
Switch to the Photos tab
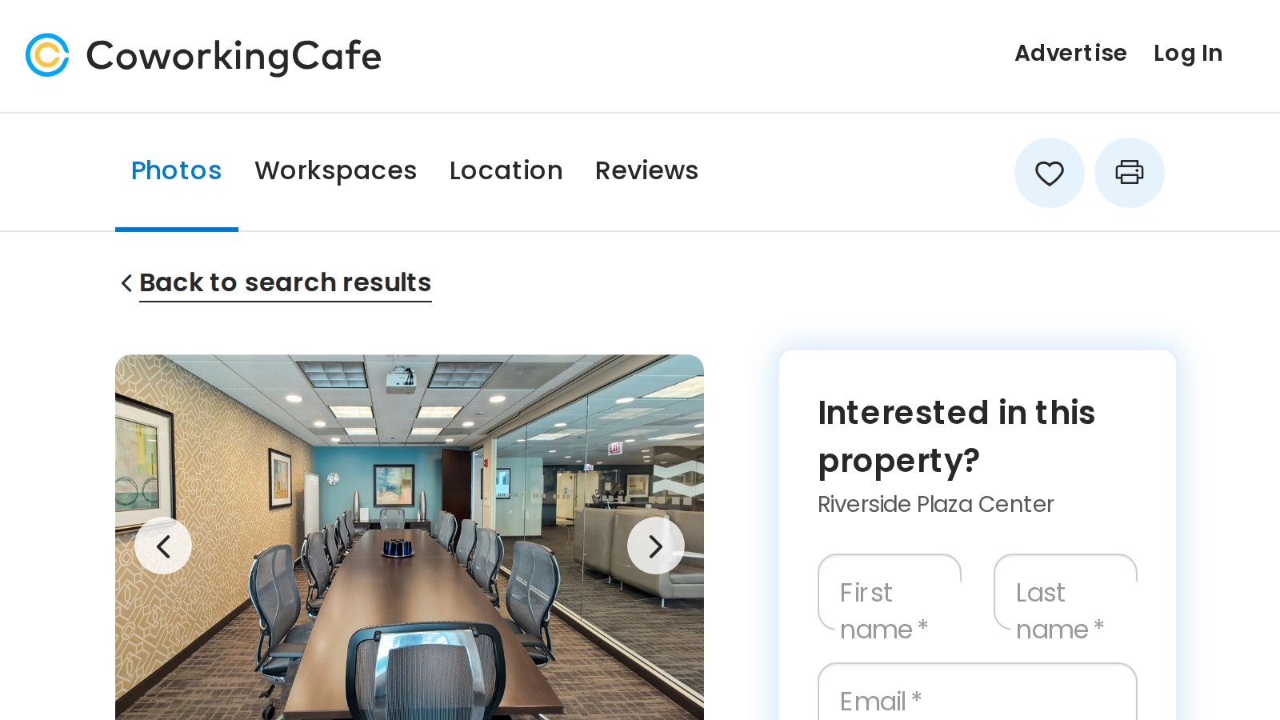click(x=176, y=170)
